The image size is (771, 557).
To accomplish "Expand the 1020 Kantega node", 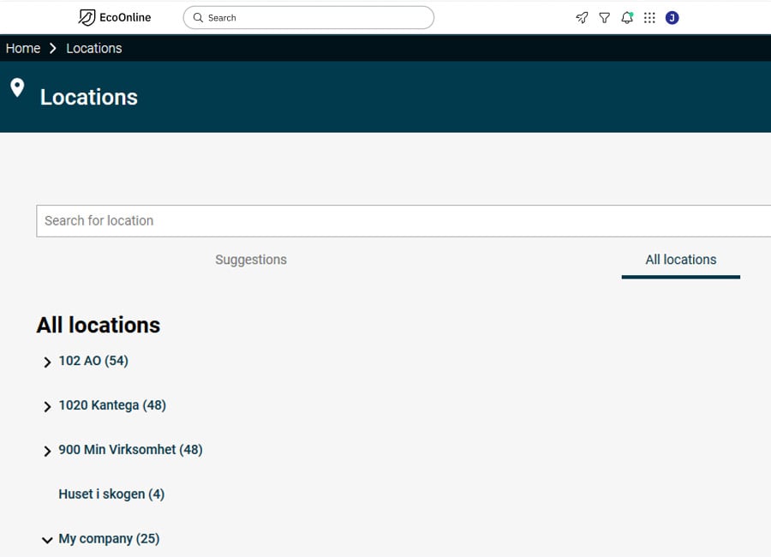I will coord(47,406).
